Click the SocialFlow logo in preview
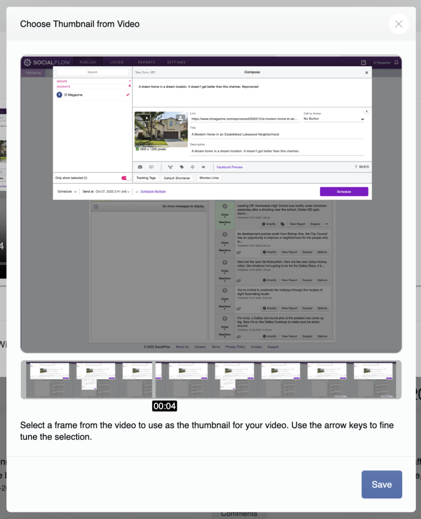This screenshot has width=421, height=519. click(x=47, y=62)
